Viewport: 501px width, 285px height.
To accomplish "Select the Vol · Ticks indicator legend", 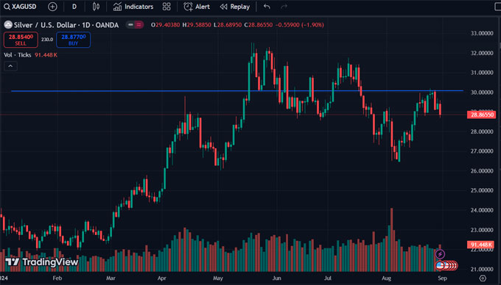I will coord(30,55).
